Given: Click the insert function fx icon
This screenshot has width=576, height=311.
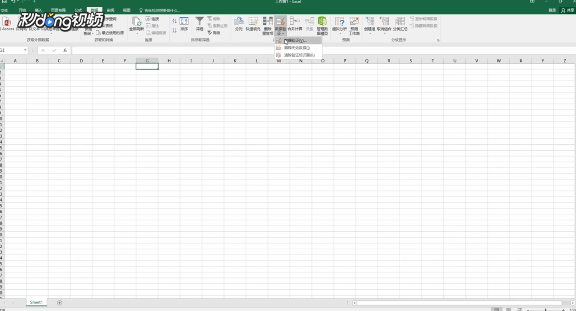Looking at the screenshot, I should click(65, 50).
